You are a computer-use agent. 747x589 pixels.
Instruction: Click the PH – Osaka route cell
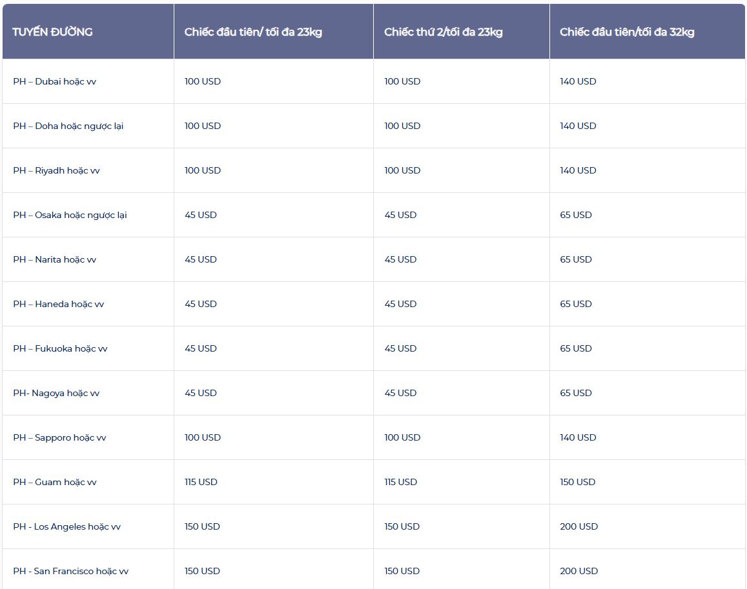coord(70,215)
